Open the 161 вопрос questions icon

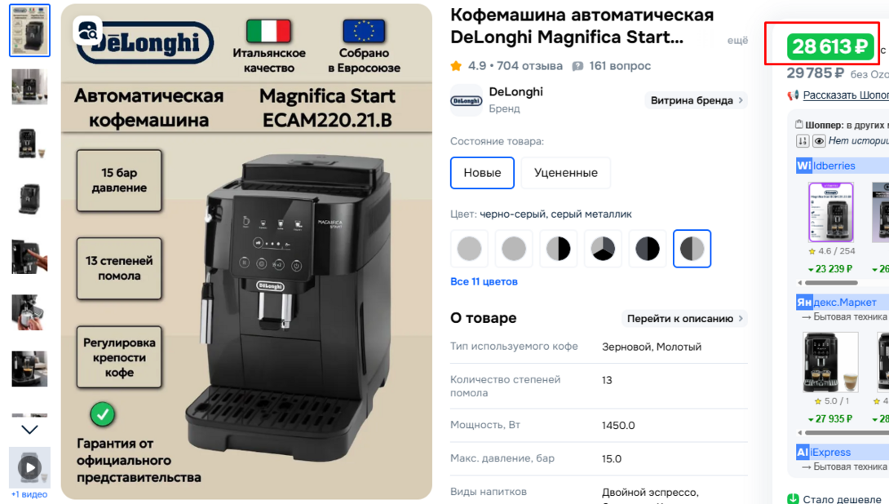point(577,66)
